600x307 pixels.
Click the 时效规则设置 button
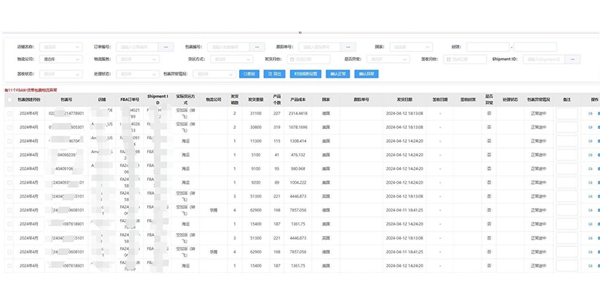tap(305, 73)
